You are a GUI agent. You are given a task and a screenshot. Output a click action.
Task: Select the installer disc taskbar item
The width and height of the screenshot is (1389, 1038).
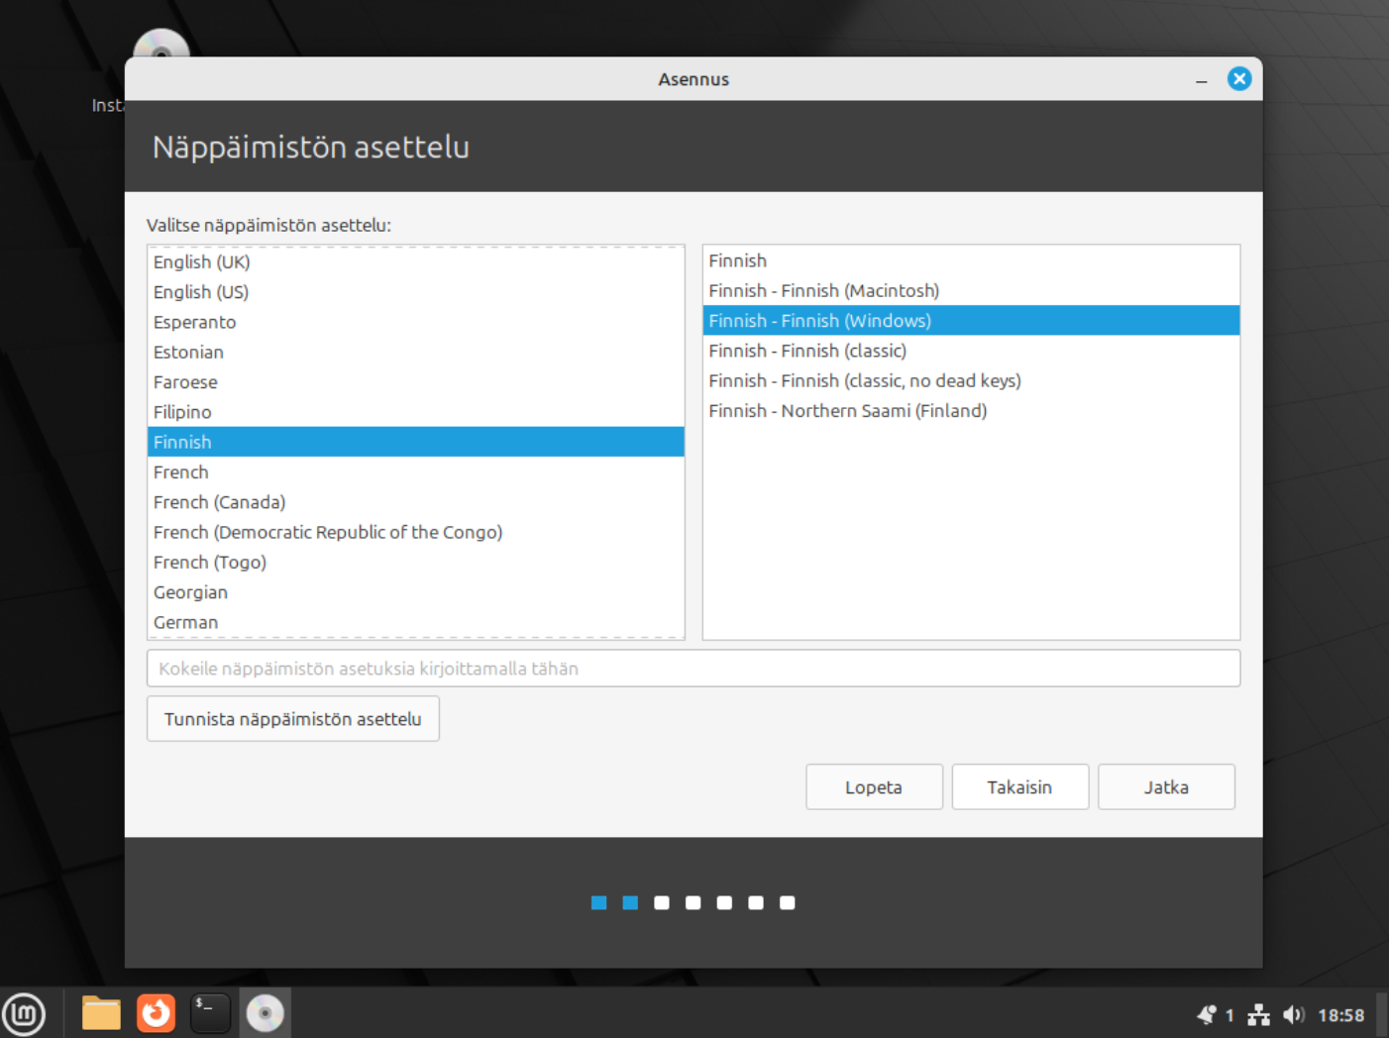pyautogui.click(x=266, y=1013)
